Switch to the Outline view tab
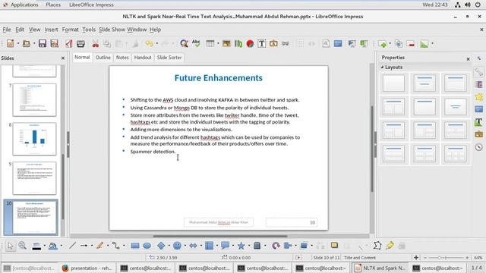Viewport: 486px width, 273px height. click(103, 58)
